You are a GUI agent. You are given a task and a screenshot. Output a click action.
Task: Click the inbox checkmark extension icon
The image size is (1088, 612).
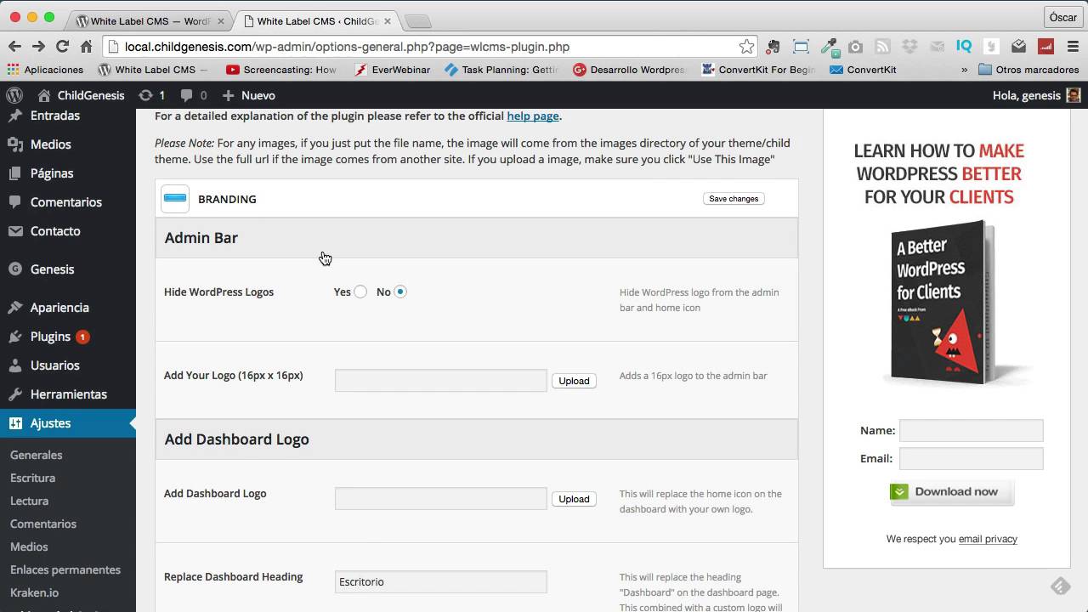[1018, 47]
